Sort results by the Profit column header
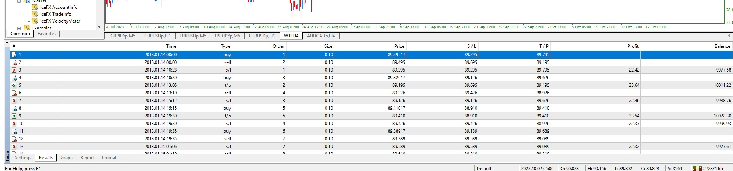 pos(595,46)
